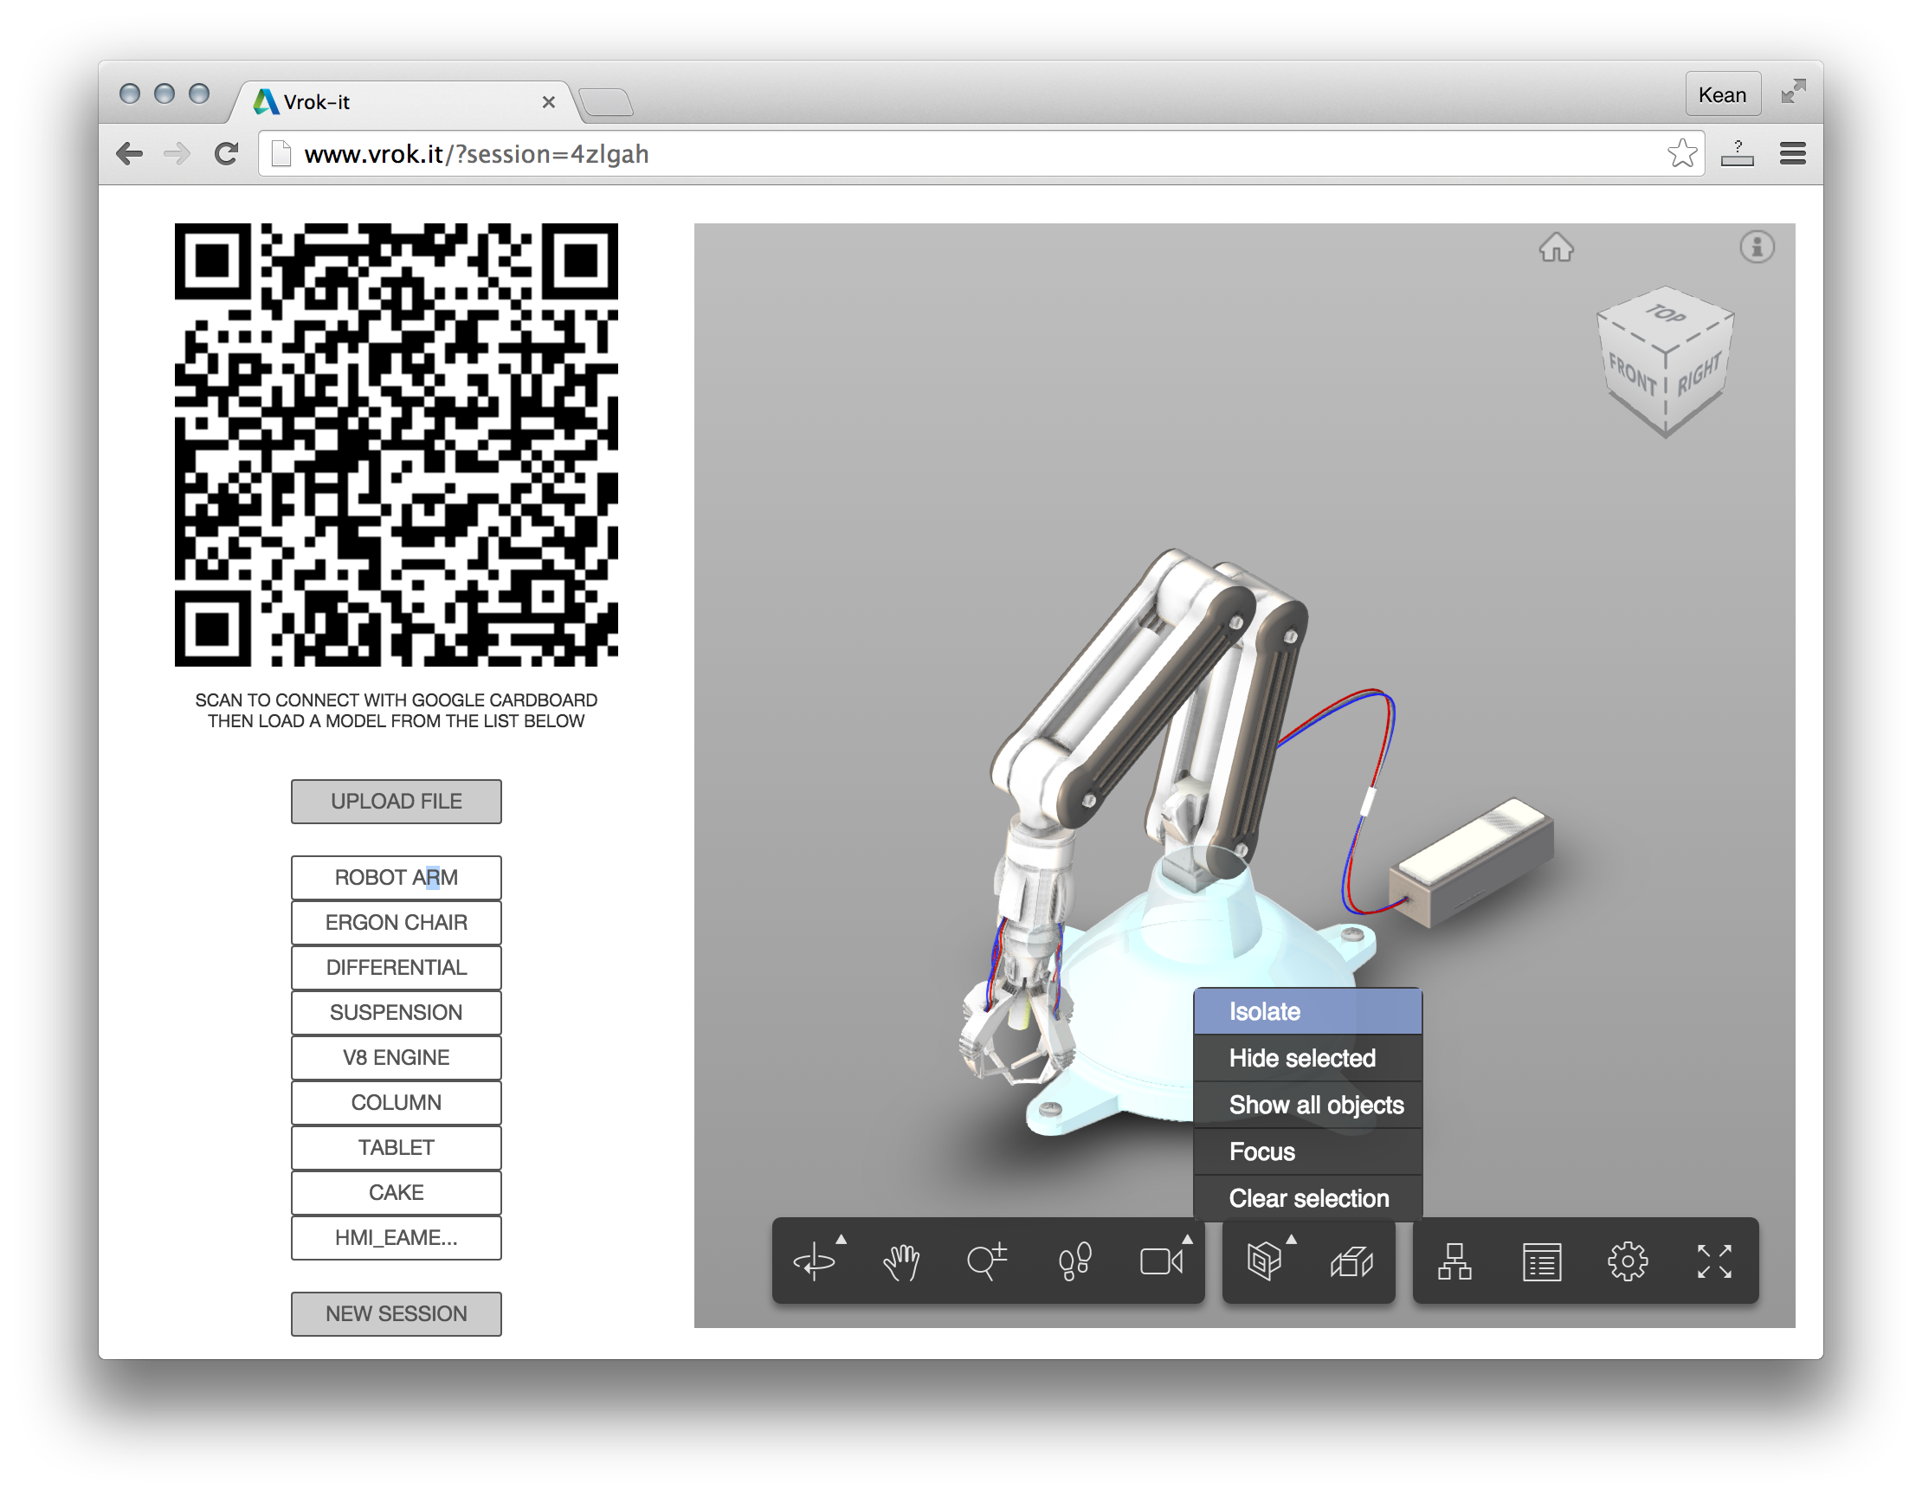Open the Model Browser structure icon
Screen dimensions: 1922x1496
click(x=1454, y=1261)
